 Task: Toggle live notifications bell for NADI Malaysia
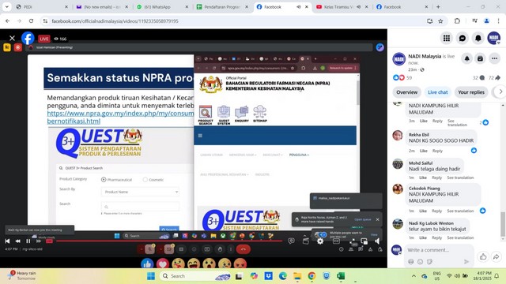[x=467, y=58]
